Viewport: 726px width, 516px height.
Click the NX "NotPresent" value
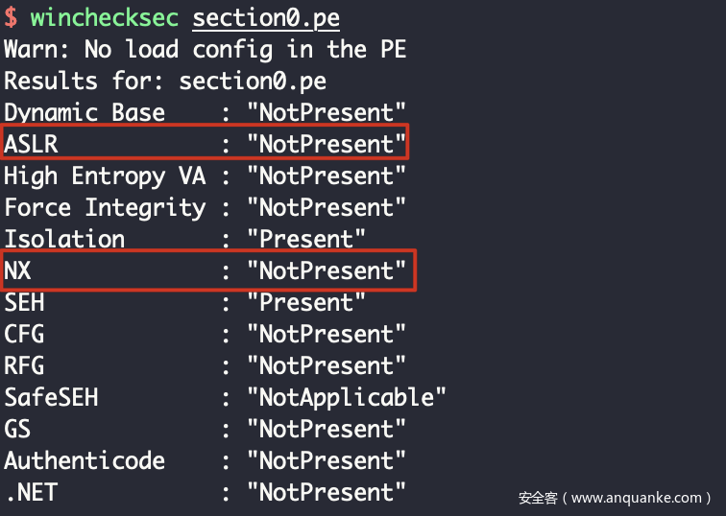(327, 271)
